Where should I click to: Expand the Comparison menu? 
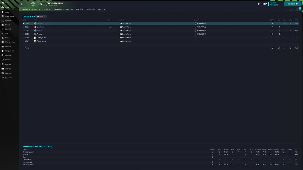(x=90, y=9)
